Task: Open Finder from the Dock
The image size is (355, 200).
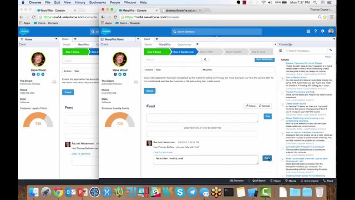Action: tap(34, 192)
